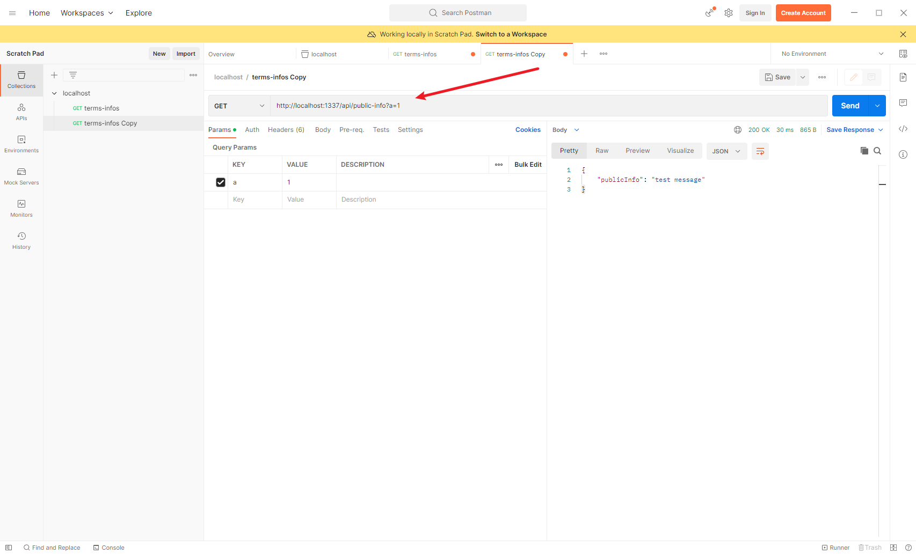Viewport: 916px width, 554px height.
Task: Open the Cookies link
Action: 528,130
